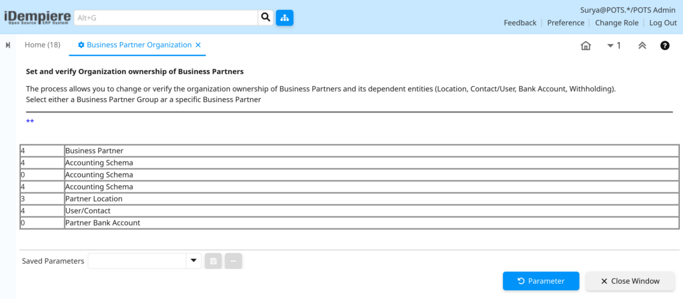This screenshot has height=299, width=683.
Task: Click the iDempiere logo
Action: tap(37, 17)
